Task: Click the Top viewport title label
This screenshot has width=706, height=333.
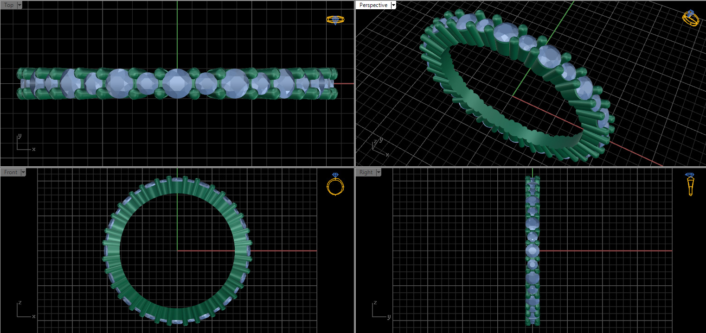Action: click(x=9, y=5)
